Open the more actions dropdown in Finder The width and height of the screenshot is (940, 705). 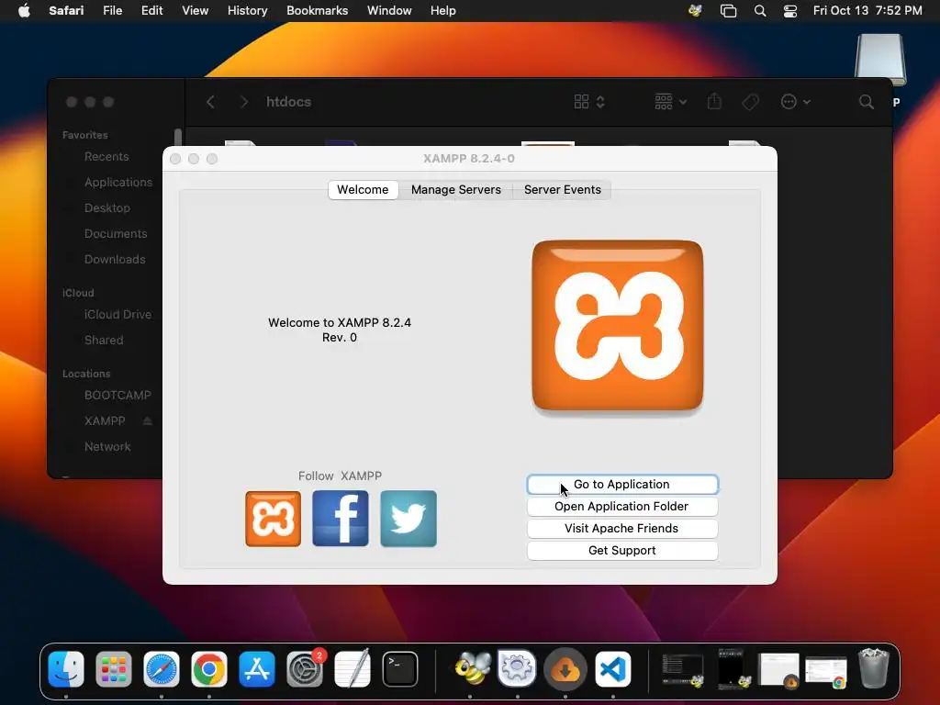796,102
